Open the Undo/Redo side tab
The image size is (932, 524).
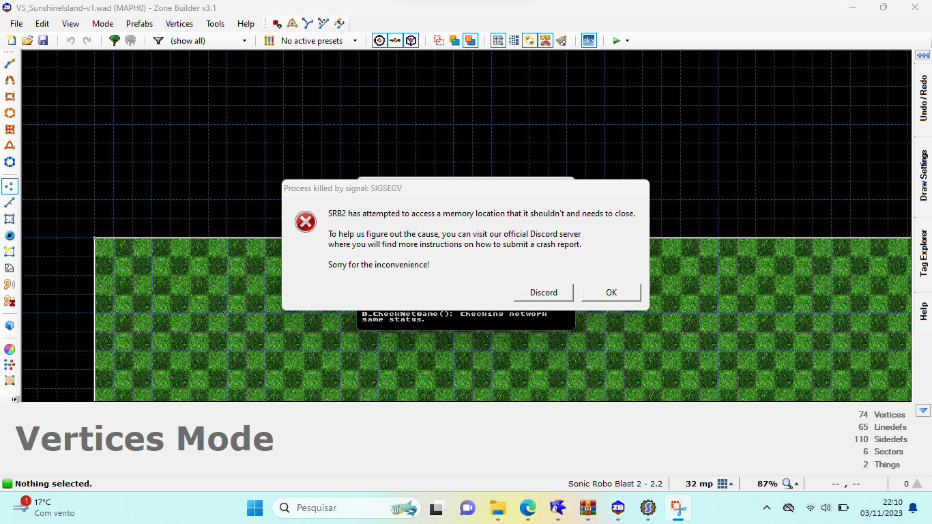click(x=923, y=98)
